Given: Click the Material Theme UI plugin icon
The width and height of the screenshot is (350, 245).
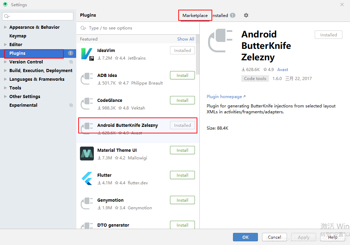Looking at the screenshot, I should pos(87,154).
